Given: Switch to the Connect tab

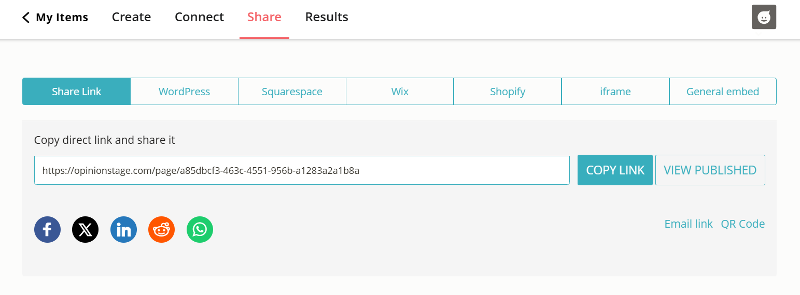Looking at the screenshot, I should (x=199, y=17).
